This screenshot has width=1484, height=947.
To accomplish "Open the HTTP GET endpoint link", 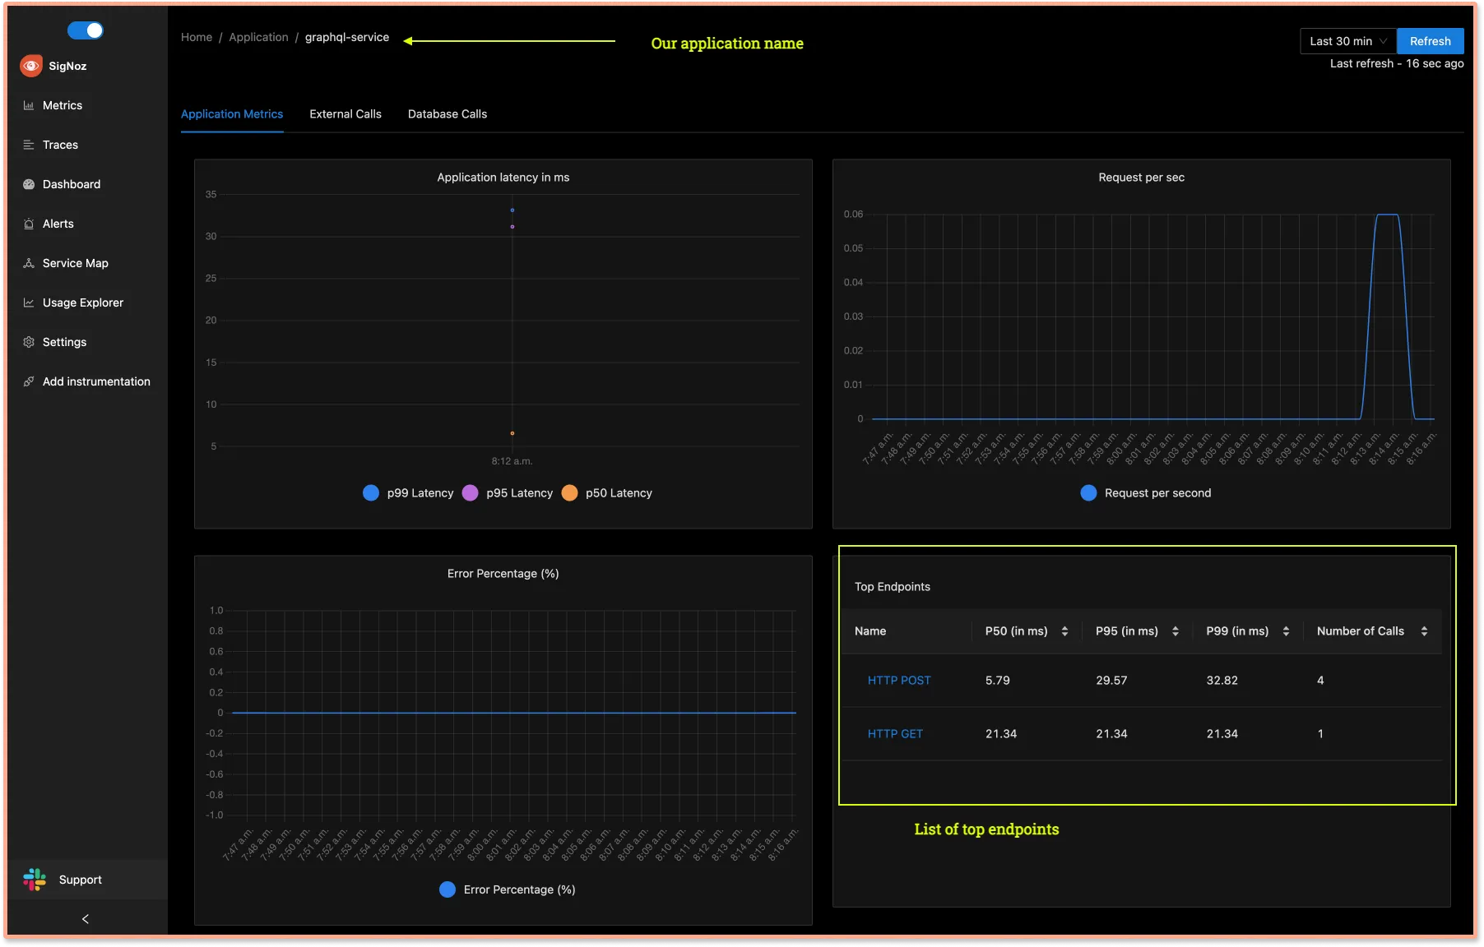I will tap(895, 734).
